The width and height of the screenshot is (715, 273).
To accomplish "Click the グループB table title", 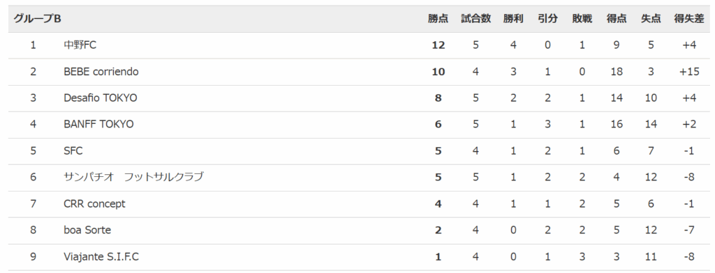I will (x=38, y=19).
